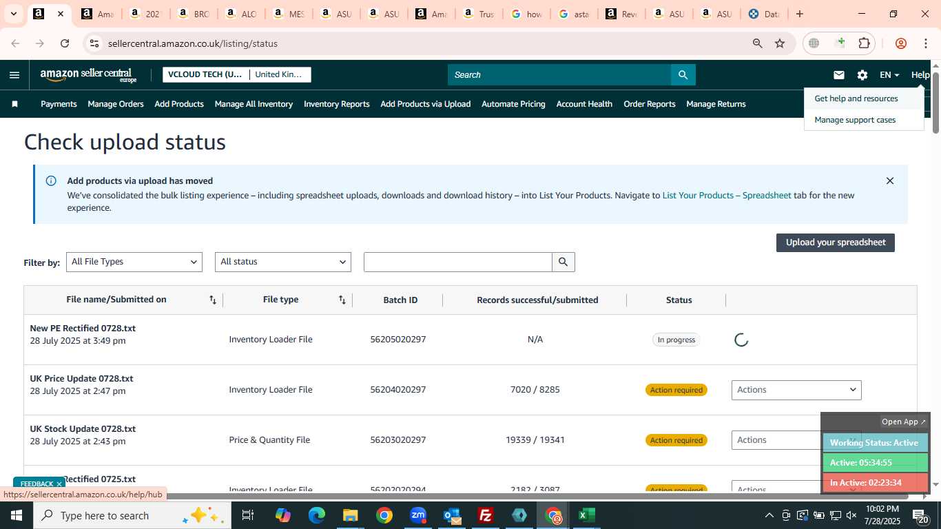941x529 pixels.
Task: Click the Windows taskbar search box
Action: point(132,515)
